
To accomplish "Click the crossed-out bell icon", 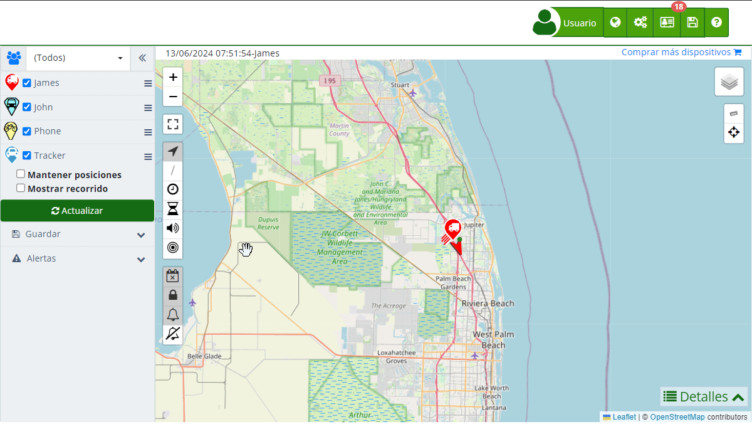I will pos(173,334).
